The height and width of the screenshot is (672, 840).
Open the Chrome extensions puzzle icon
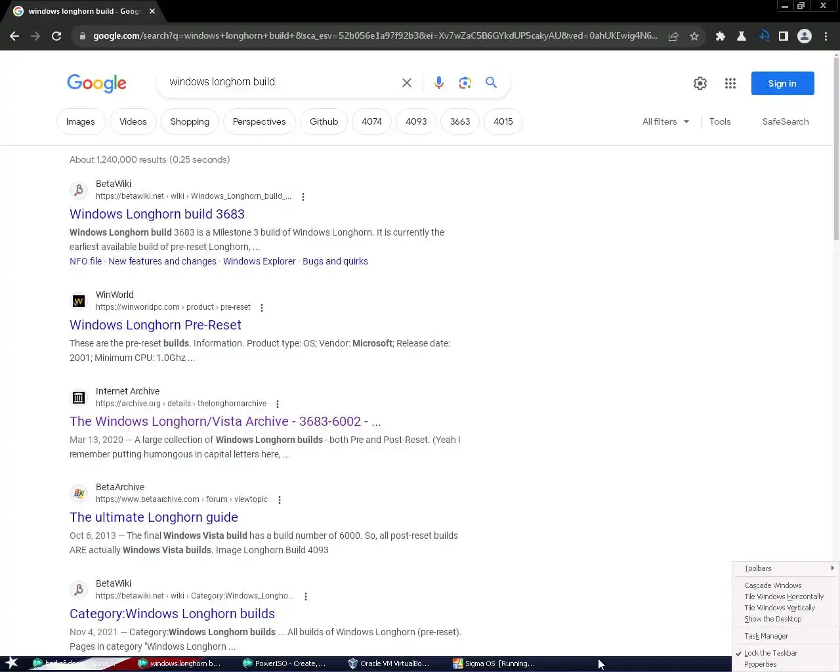721,36
